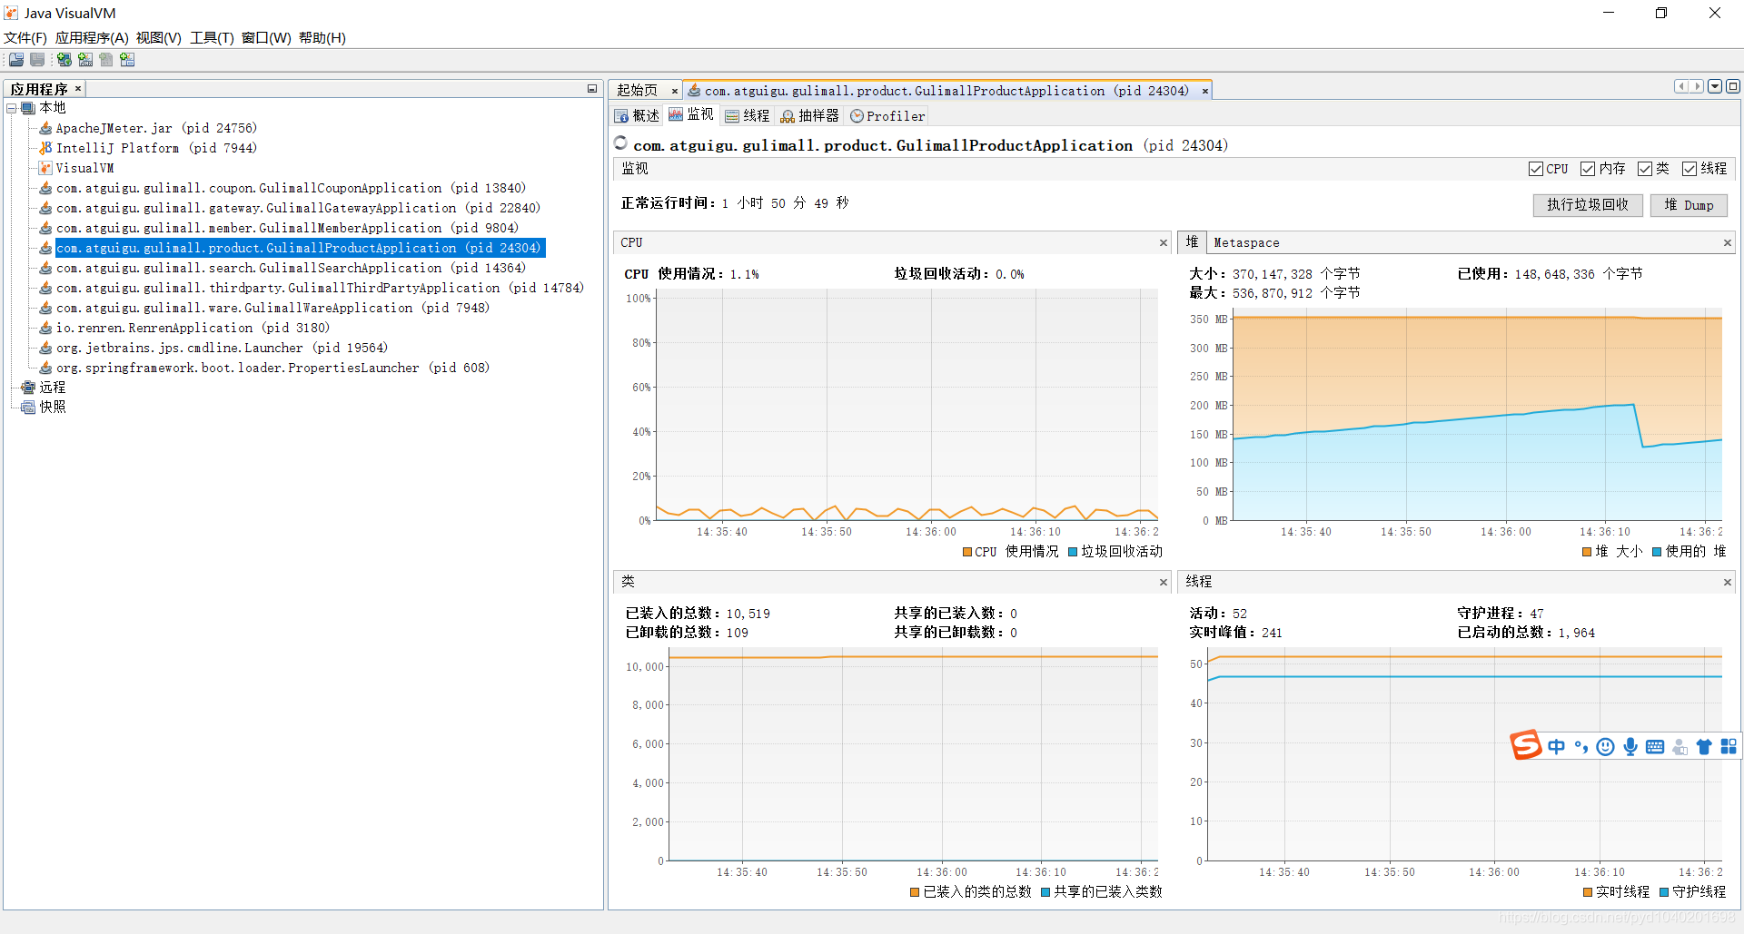Switch to the 概述 tab
This screenshot has width=1744, height=934.
pyautogui.click(x=637, y=116)
